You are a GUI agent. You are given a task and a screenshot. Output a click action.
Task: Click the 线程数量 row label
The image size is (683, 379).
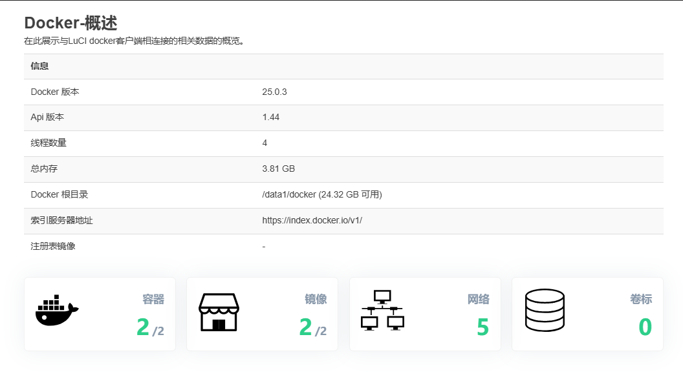[49, 143]
